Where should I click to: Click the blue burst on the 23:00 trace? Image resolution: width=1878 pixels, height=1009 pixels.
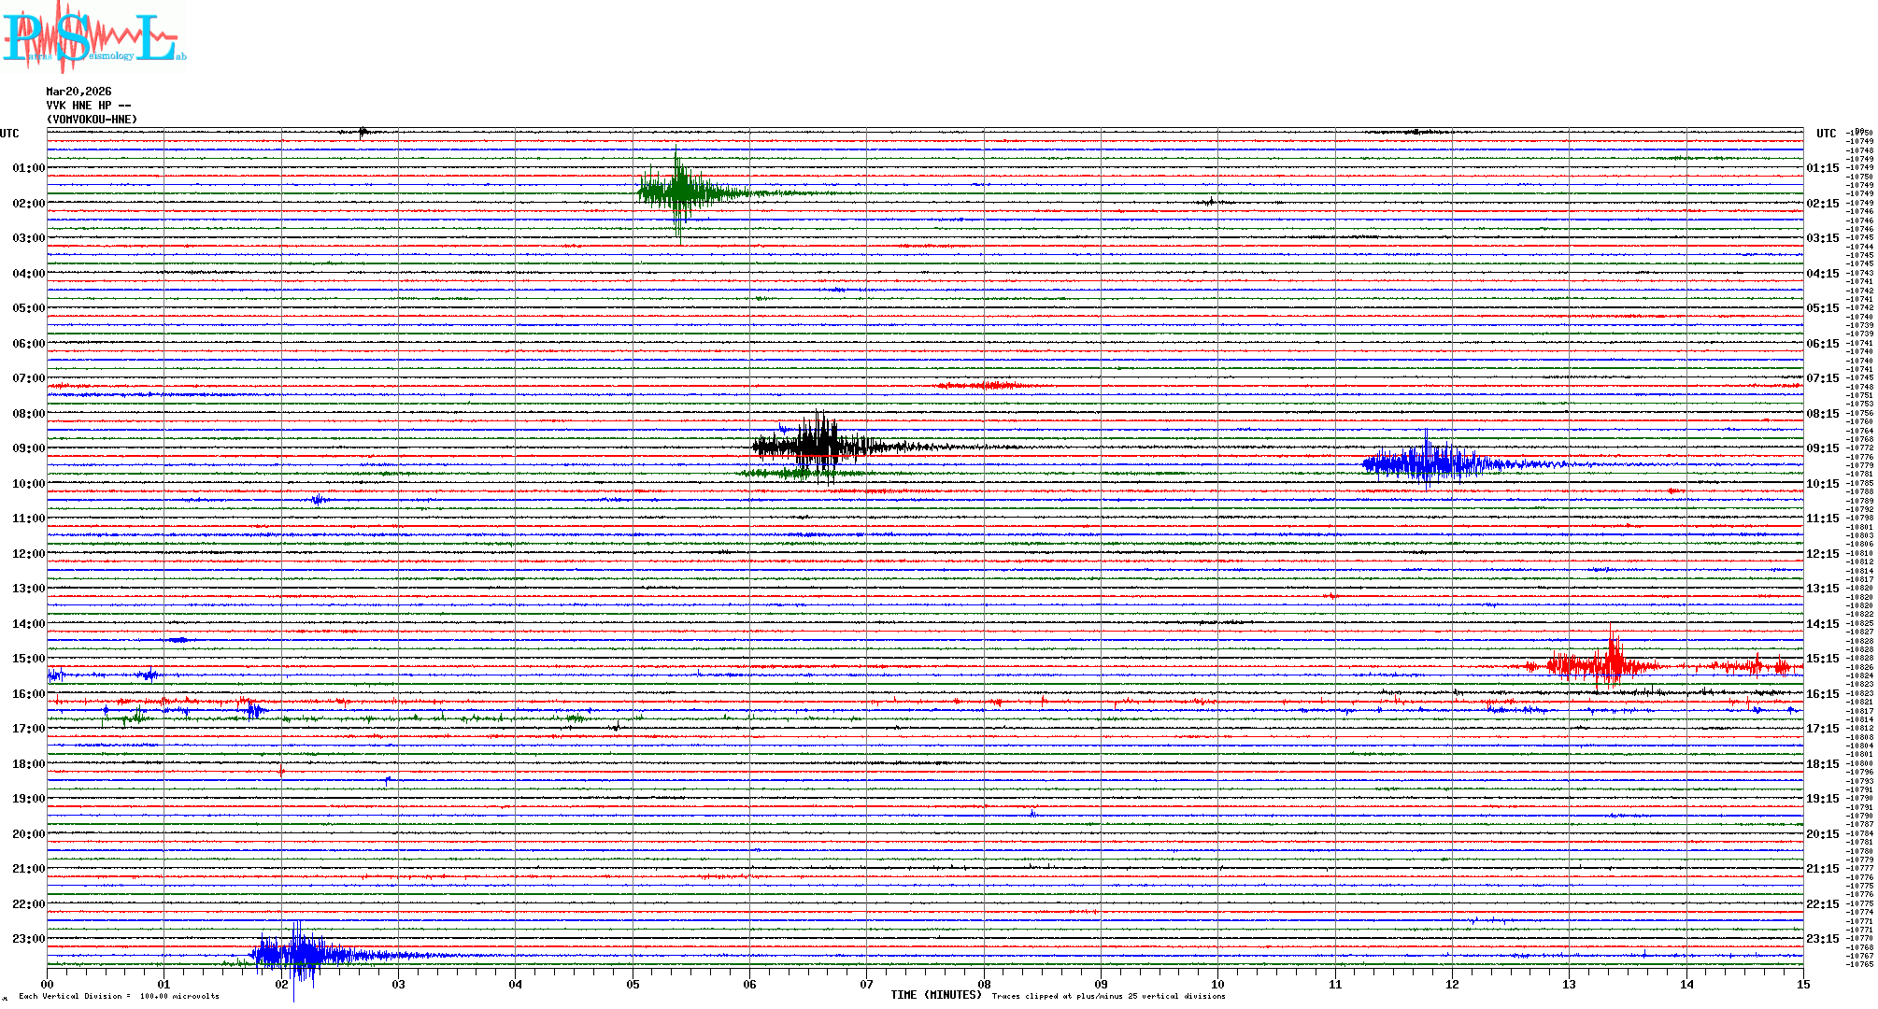[x=299, y=954]
